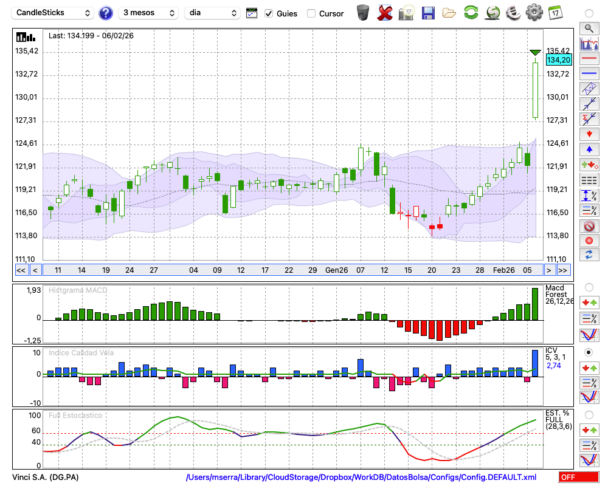The width and height of the screenshot is (608, 486).
Task: Click the blue up arrow marker tool
Action: pos(589,149)
